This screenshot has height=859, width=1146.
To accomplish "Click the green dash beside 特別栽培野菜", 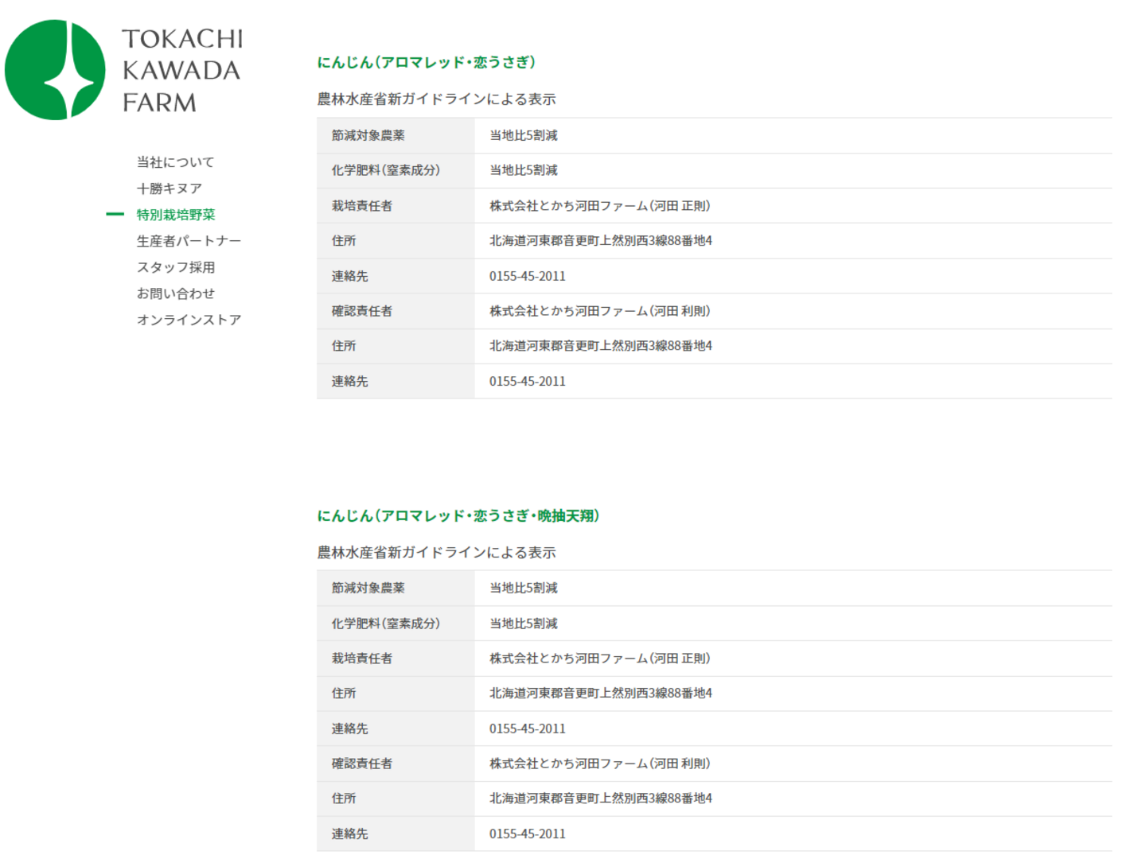I will coord(115,215).
